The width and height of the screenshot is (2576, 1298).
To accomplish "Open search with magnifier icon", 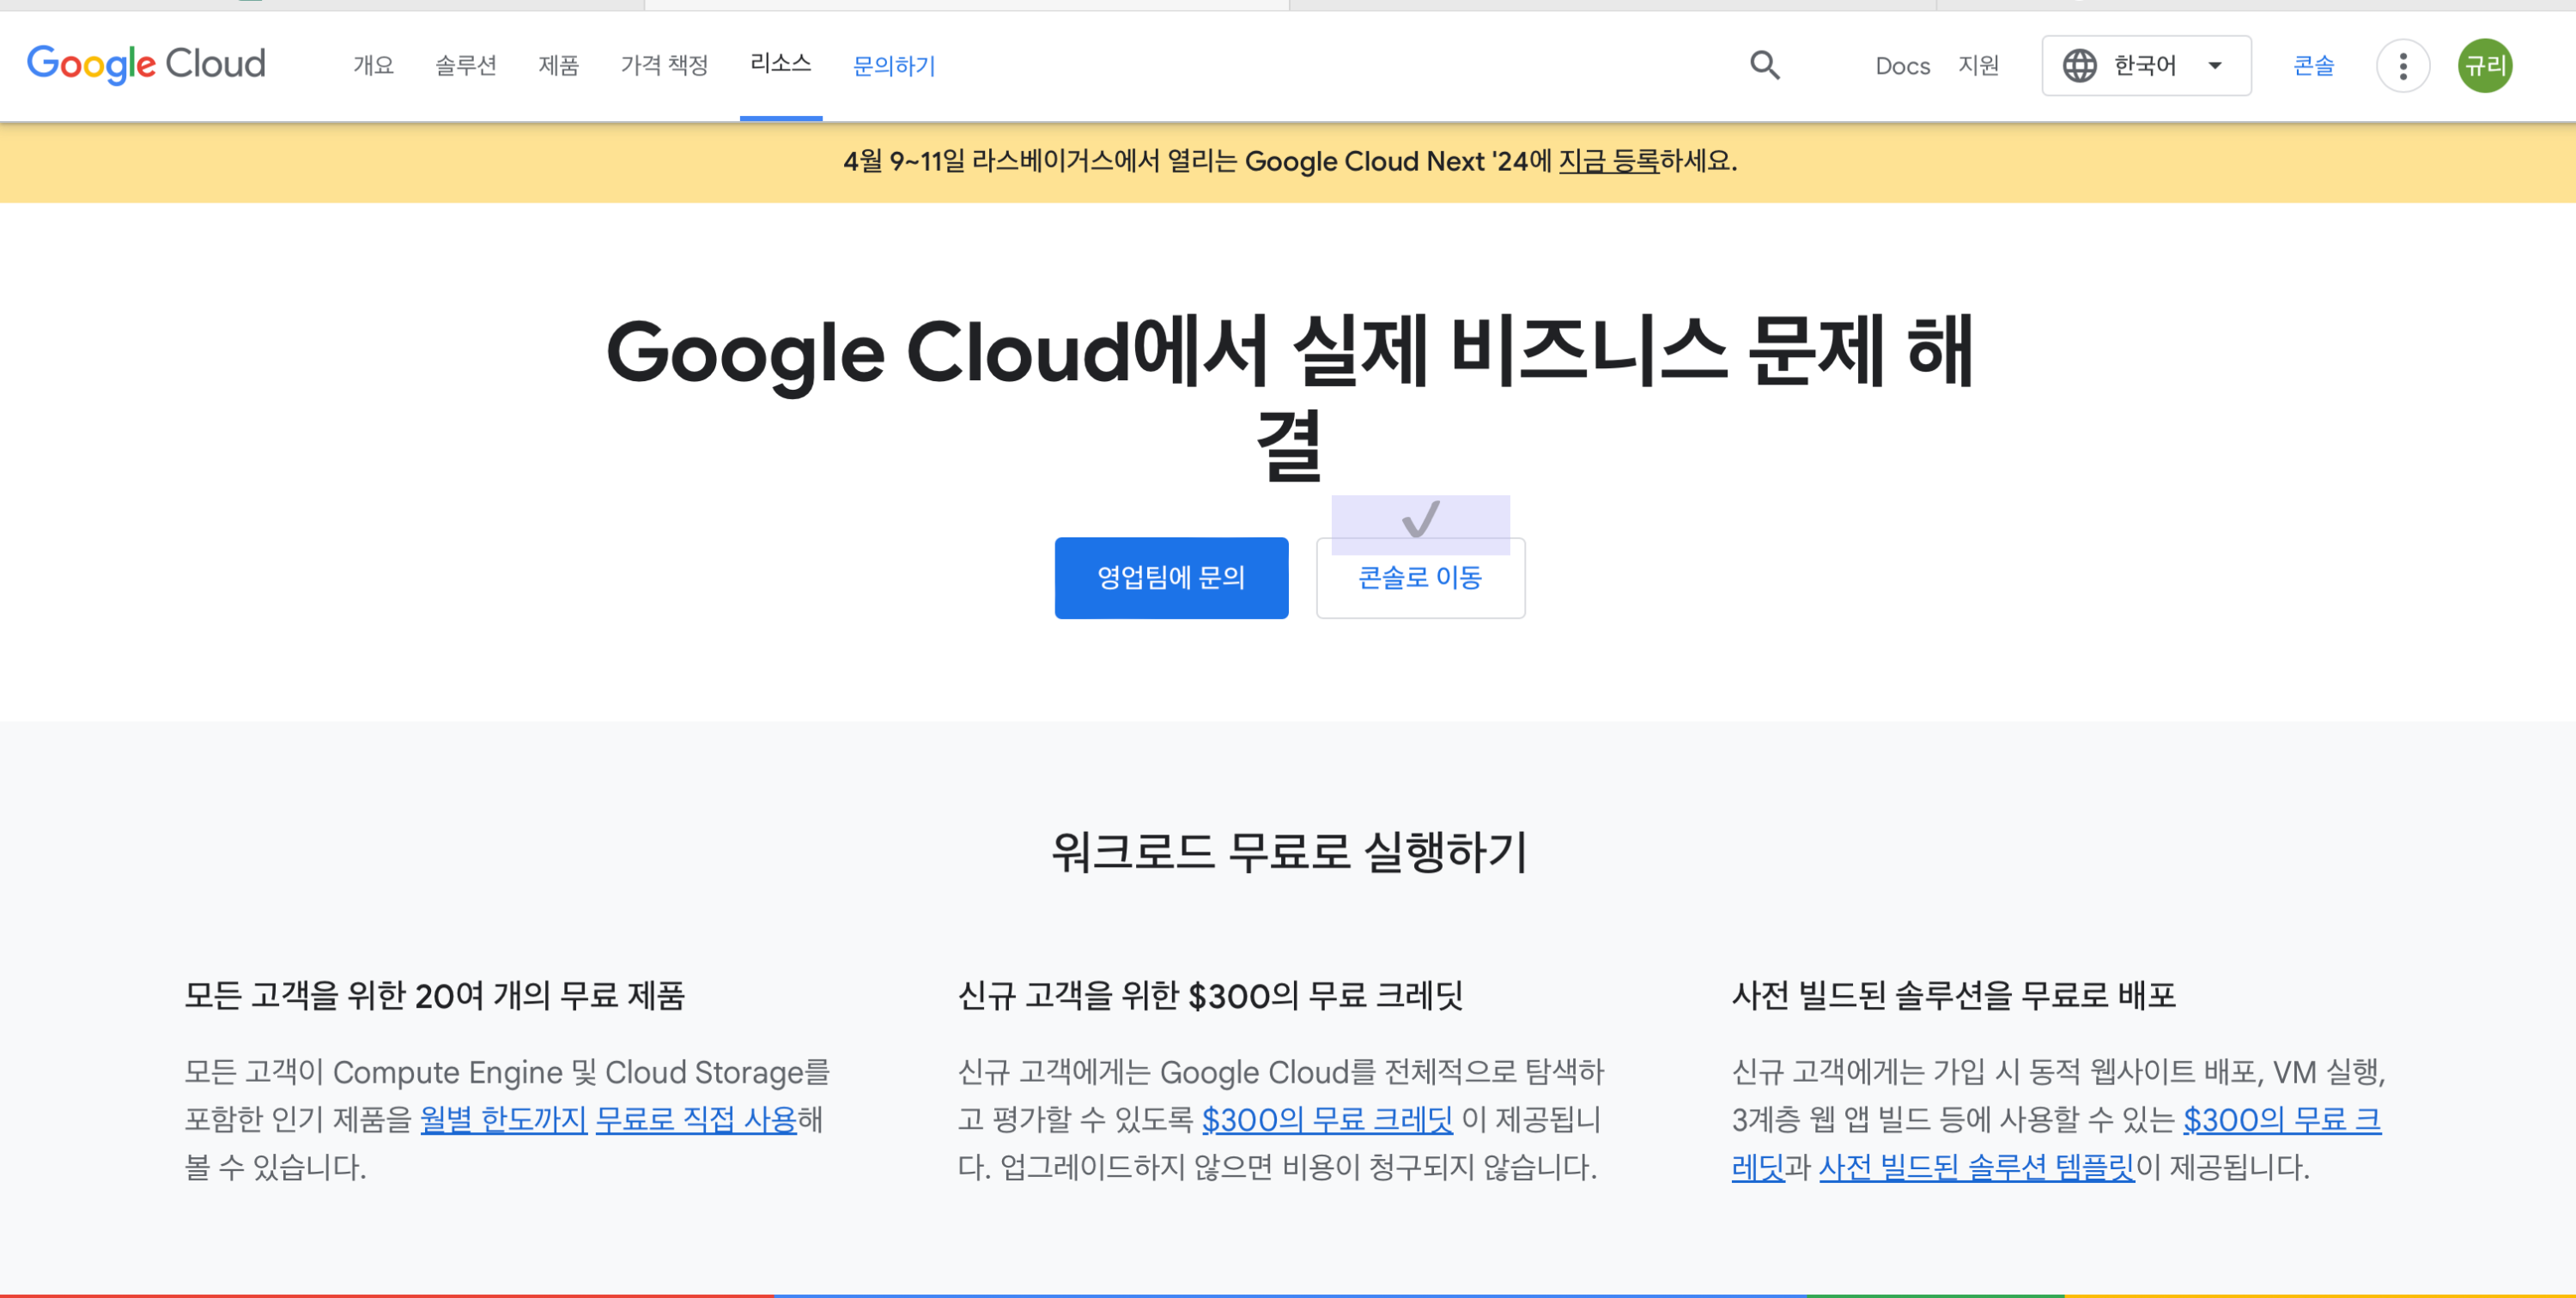I will click(x=1764, y=65).
